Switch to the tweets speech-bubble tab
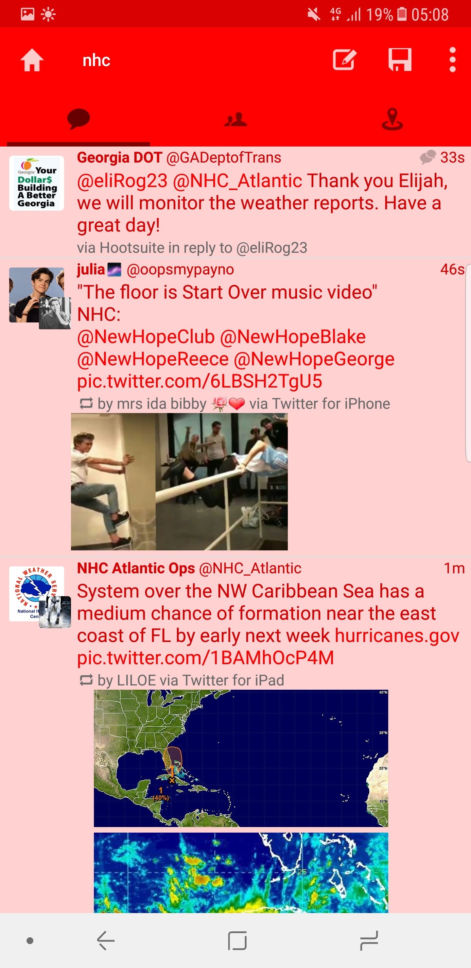The image size is (471, 968). click(78, 119)
